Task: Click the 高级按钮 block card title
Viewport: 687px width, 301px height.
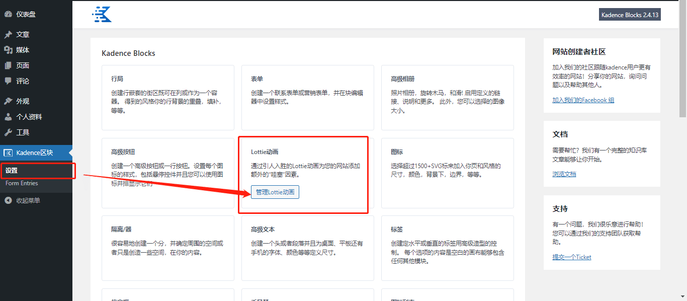Action: [x=123, y=152]
